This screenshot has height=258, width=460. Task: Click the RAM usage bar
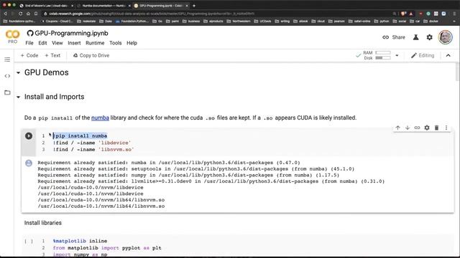(x=383, y=52)
